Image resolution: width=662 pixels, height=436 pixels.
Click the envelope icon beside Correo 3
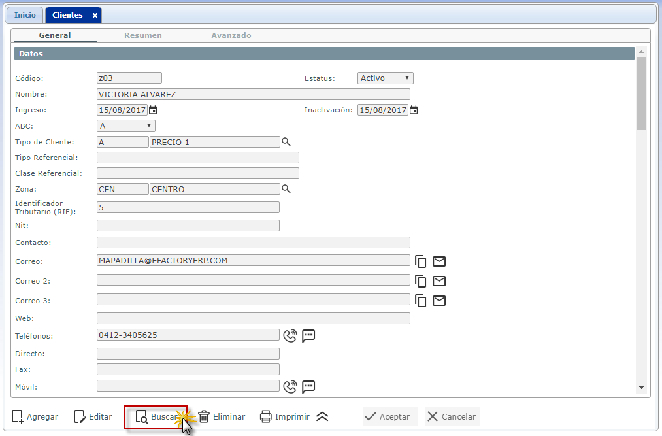click(x=439, y=301)
